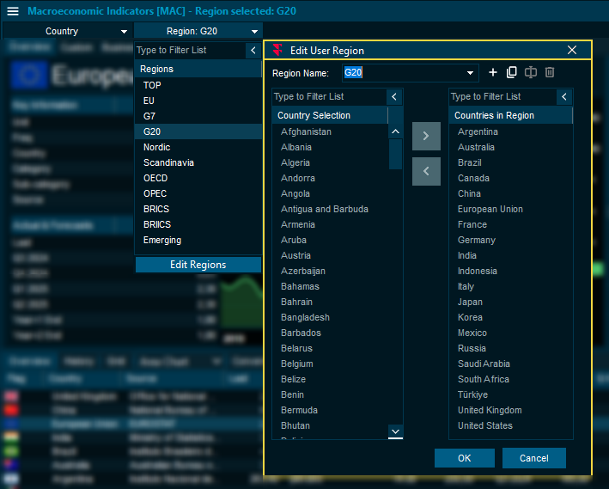The width and height of the screenshot is (609, 489).
Task: Click the rename region icon
Action: (x=531, y=73)
